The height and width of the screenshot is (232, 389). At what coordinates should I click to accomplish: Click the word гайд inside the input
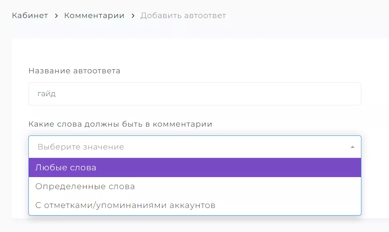tap(47, 94)
